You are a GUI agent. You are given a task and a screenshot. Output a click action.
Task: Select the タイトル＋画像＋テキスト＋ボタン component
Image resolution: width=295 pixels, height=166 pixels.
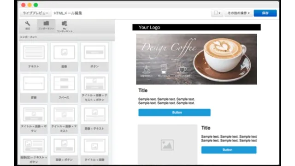coord(94,88)
